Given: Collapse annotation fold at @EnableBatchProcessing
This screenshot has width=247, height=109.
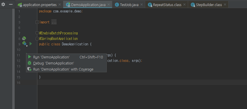Looking at the screenshot, I should pos(37,33).
